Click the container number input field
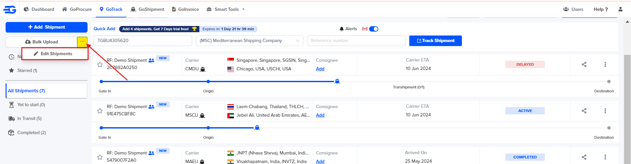The height and width of the screenshot is (164, 631). (143, 41)
